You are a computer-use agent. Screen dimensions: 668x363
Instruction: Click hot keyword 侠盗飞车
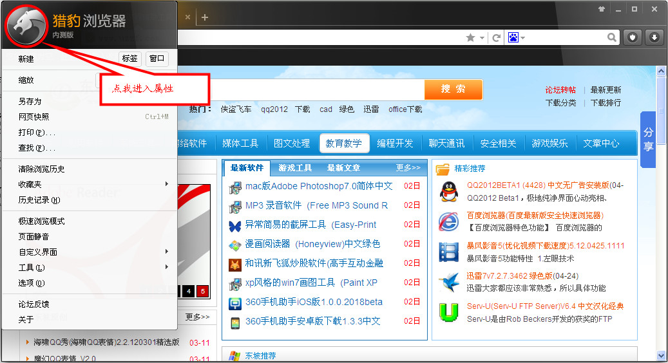236,109
